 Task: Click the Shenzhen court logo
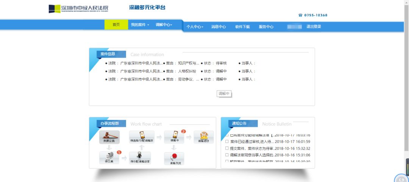78,8
